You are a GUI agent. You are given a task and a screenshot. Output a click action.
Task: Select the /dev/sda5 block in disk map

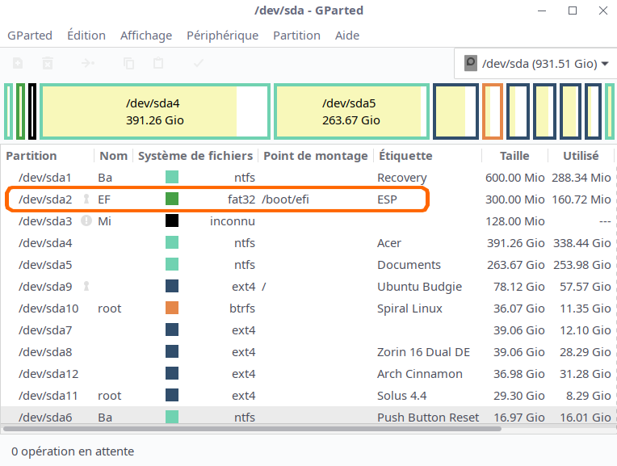point(350,111)
